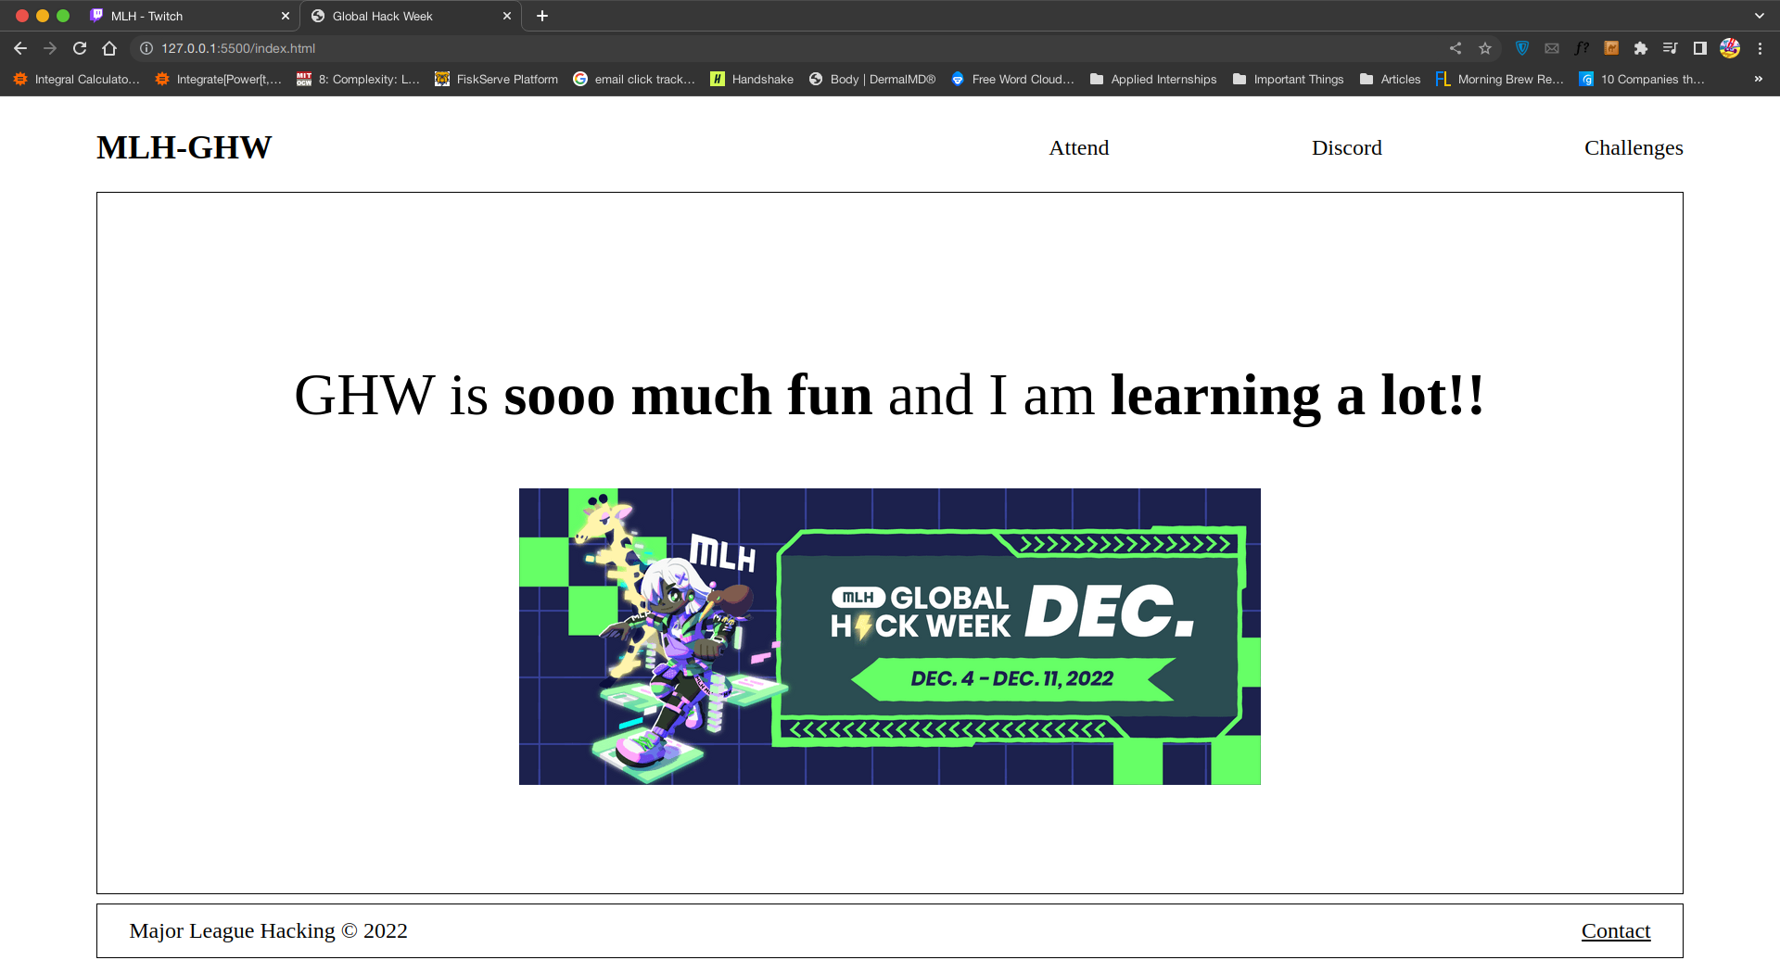1780x973 pixels.
Task: Toggle the browser side panel
Action: (1700, 48)
